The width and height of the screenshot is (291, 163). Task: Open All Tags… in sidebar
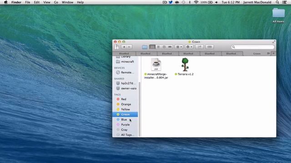(125, 135)
